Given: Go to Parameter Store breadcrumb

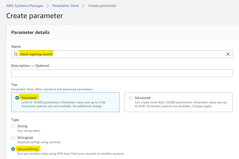Looking at the screenshot, I should [x=66, y=6].
